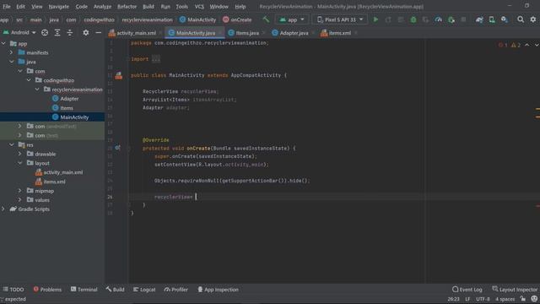Expand the manifests folder
540x304 pixels.
(x=11, y=52)
